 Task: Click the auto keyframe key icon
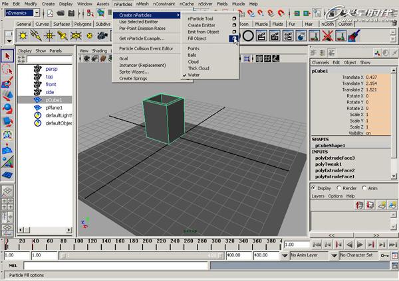[384, 255]
